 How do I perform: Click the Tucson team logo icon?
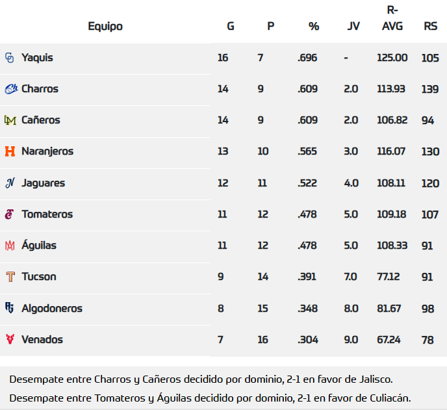coord(10,277)
